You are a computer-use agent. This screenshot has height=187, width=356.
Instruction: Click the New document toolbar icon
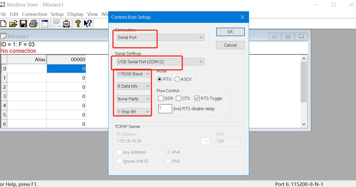pos(3,24)
